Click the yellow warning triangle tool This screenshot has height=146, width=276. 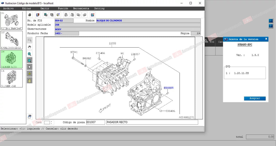coord(30,74)
